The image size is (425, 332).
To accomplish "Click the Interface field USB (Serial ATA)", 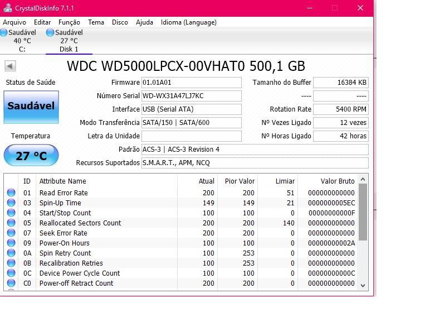I will point(192,109).
